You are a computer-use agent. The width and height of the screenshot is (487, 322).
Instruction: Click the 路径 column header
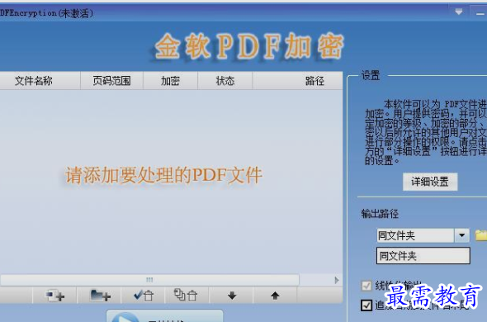(297, 81)
